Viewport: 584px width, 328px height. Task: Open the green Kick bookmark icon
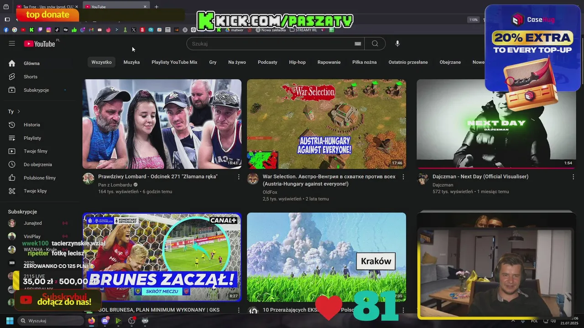pyautogui.click(x=31, y=30)
